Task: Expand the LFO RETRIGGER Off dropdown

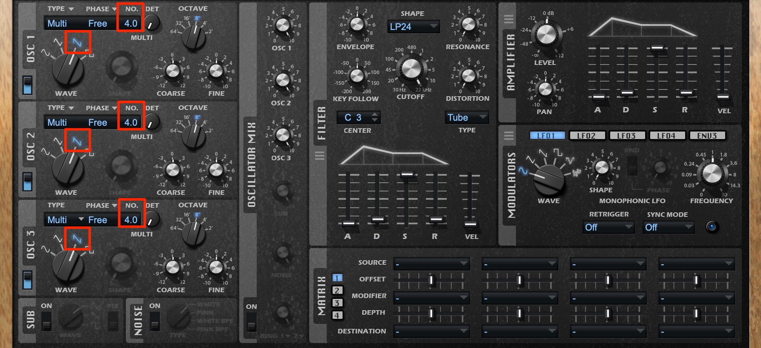Action: click(x=608, y=227)
